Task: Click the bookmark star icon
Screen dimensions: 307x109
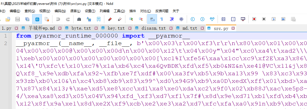Action: (x=99, y=19)
